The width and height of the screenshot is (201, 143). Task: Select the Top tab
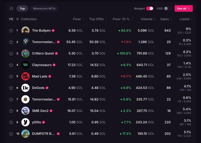coord(22,9)
